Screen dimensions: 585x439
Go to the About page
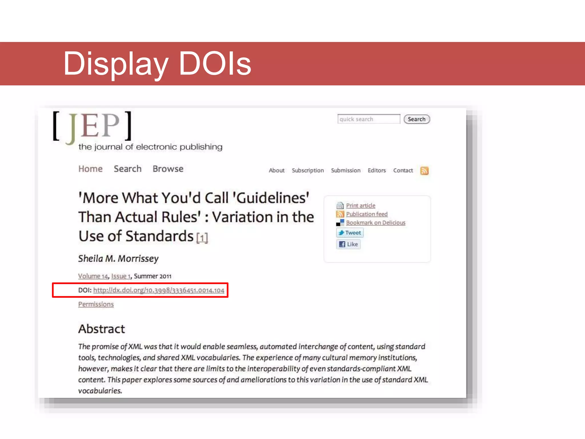tap(277, 170)
